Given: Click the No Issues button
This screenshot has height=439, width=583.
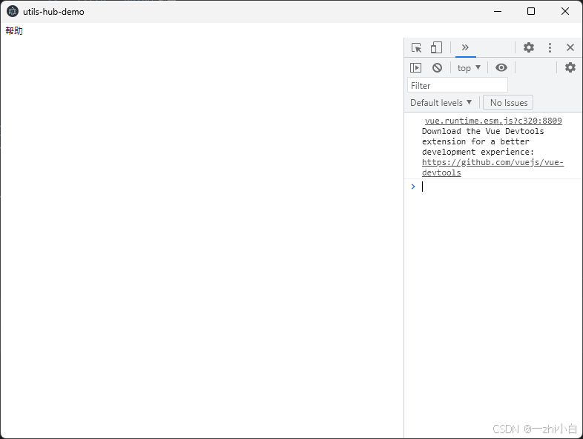Looking at the screenshot, I should point(508,103).
